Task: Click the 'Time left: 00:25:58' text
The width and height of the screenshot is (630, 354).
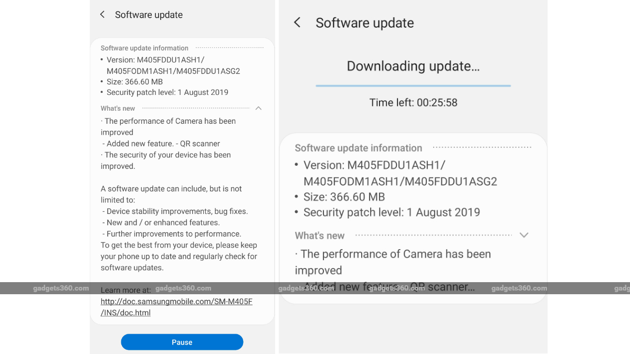Action: tap(413, 102)
